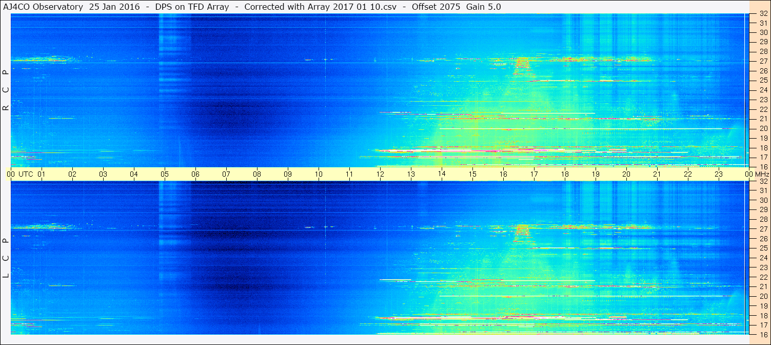Select the 10 hour mark on time axis

tap(319, 174)
